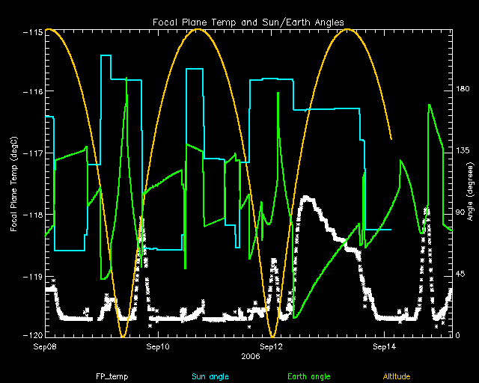Select the cyan 'Sun angle' legend label

pos(209,376)
